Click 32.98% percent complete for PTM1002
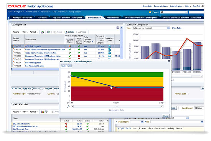 101,46
